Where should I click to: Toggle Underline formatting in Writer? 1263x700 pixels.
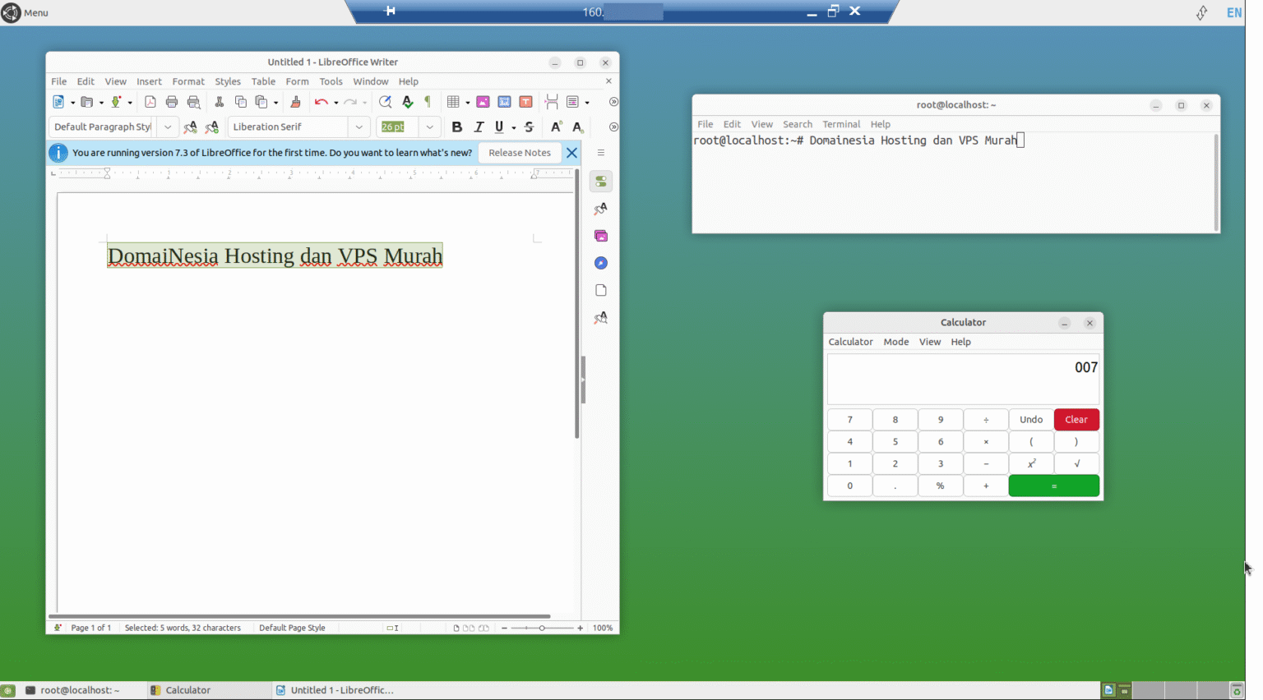(x=499, y=127)
